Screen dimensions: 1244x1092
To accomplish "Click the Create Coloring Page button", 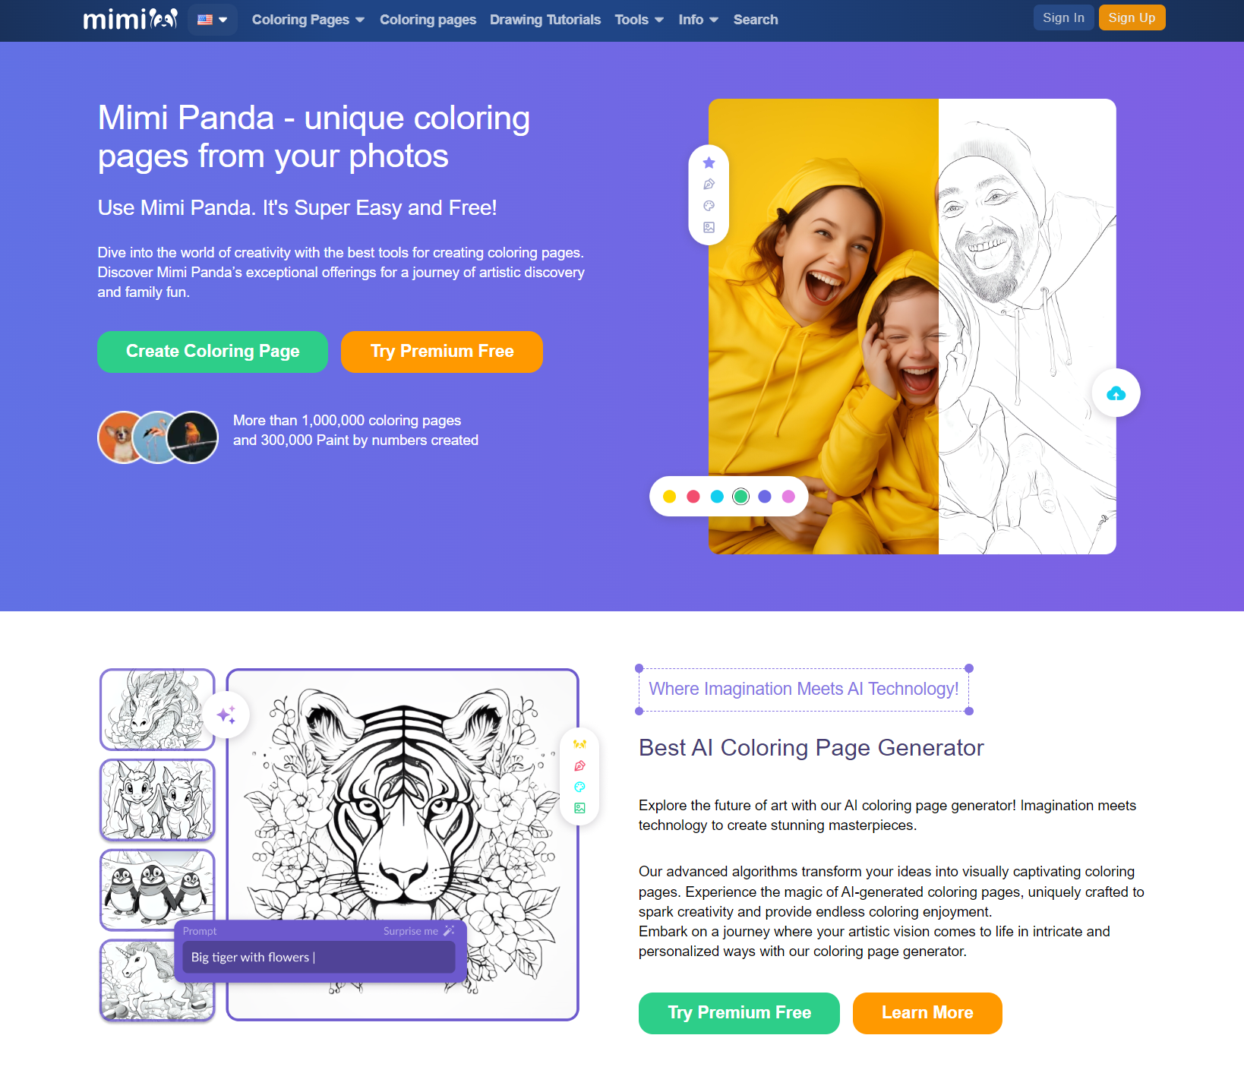I will [x=213, y=352].
